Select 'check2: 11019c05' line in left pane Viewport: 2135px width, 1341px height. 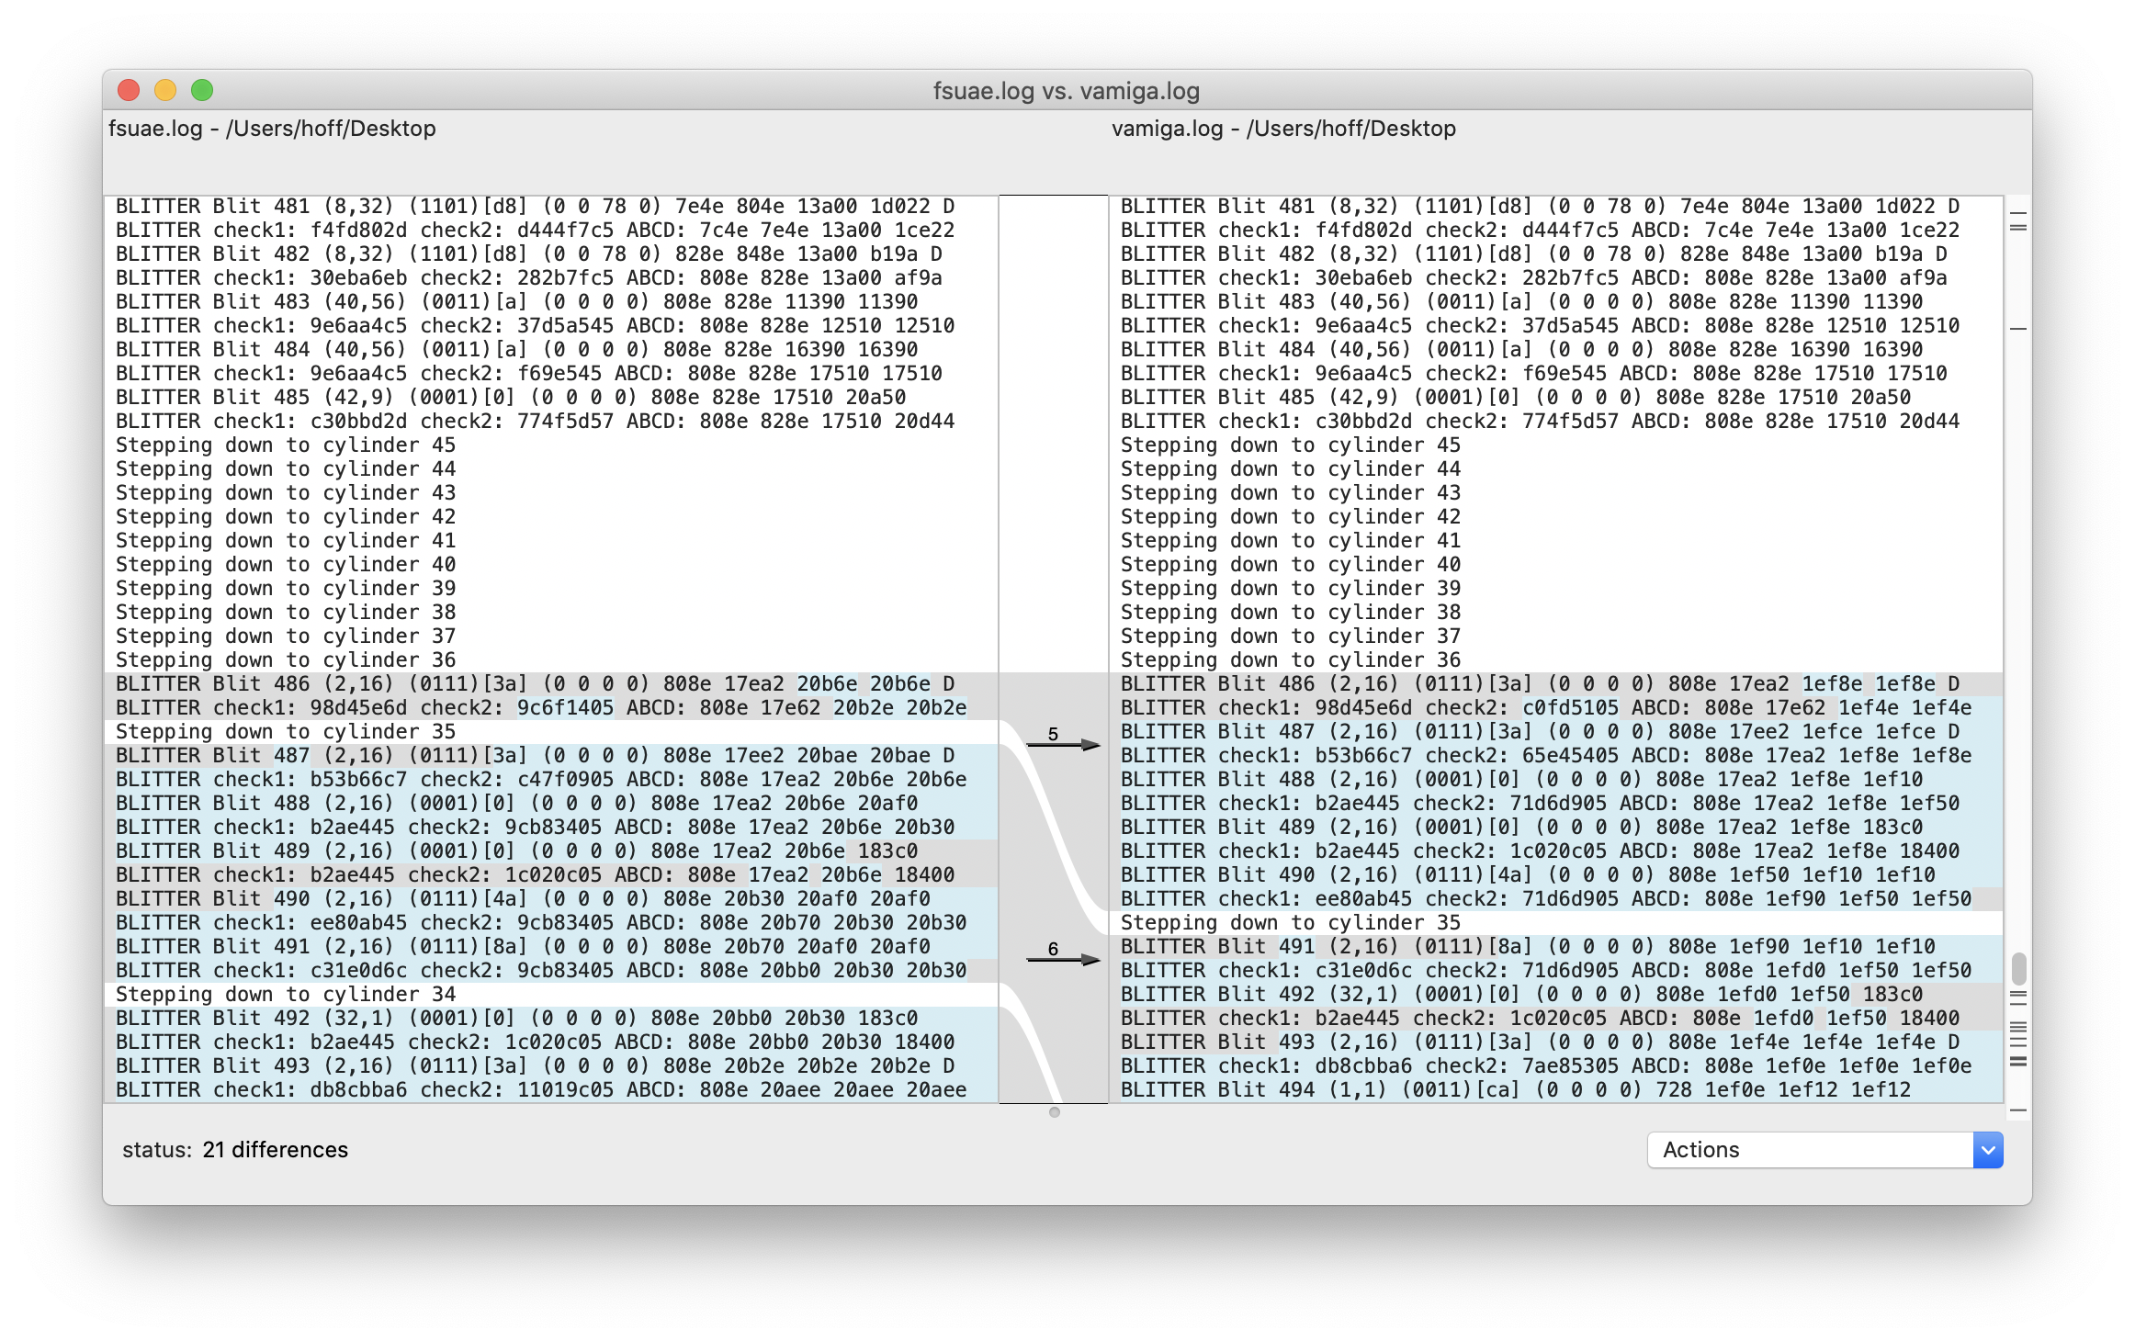tap(541, 1090)
